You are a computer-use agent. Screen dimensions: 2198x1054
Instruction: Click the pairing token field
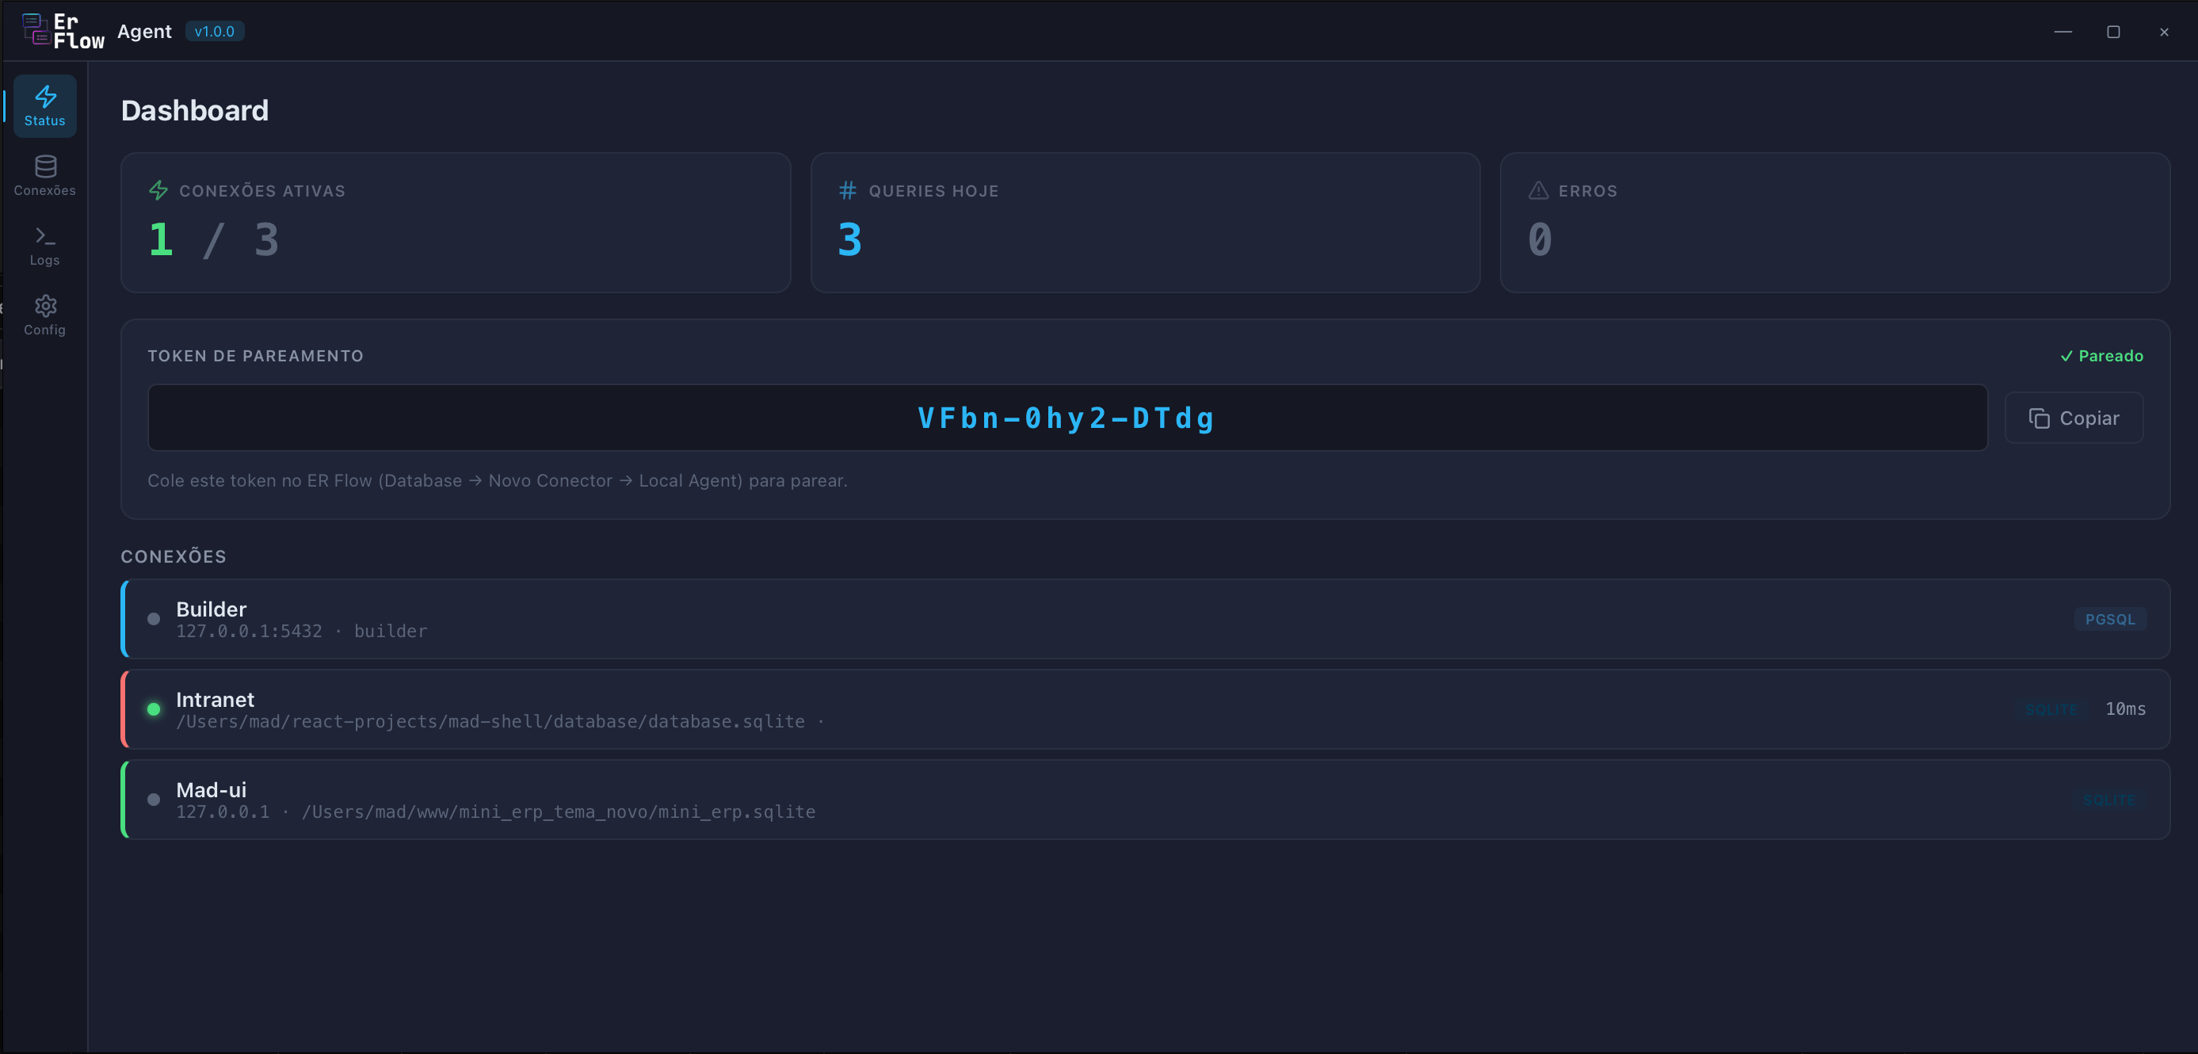(1067, 418)
